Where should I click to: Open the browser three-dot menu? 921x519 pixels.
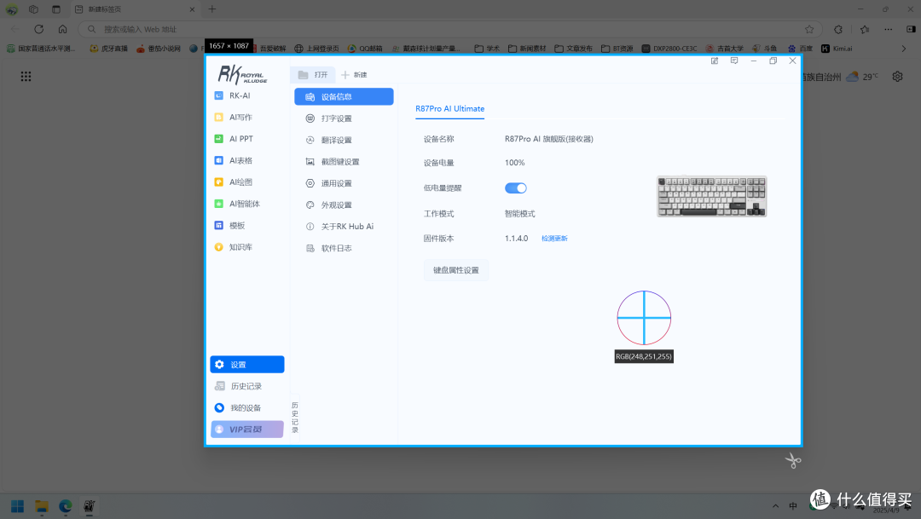(x=888, y=29)
